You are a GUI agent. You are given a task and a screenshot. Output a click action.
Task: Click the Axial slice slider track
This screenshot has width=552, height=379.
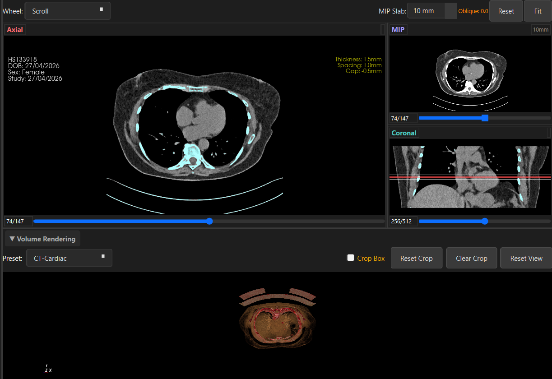pos(209,221)
